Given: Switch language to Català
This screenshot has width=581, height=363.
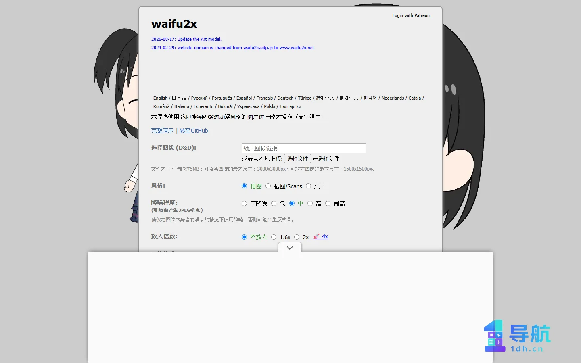Looking at the screenshot, I should coord(414,98).
